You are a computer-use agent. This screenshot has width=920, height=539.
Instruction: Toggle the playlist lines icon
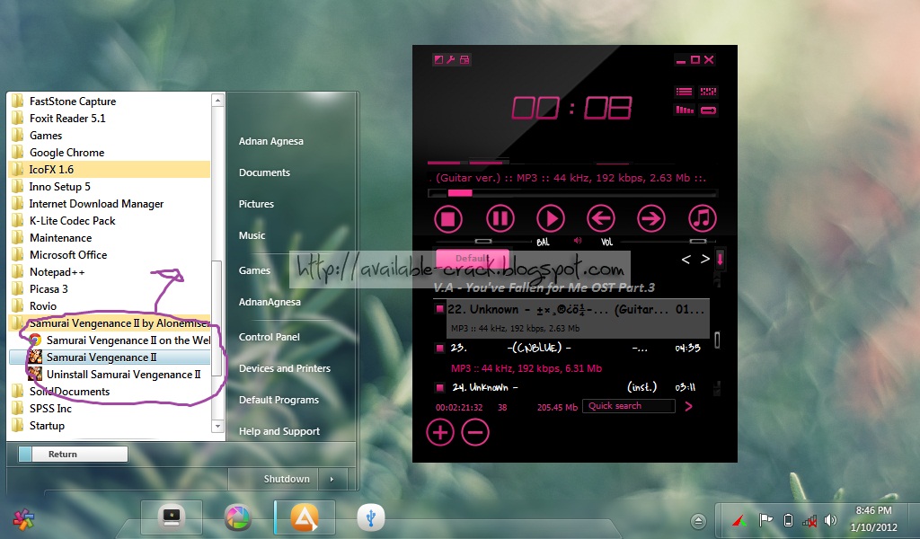[684, 92]
